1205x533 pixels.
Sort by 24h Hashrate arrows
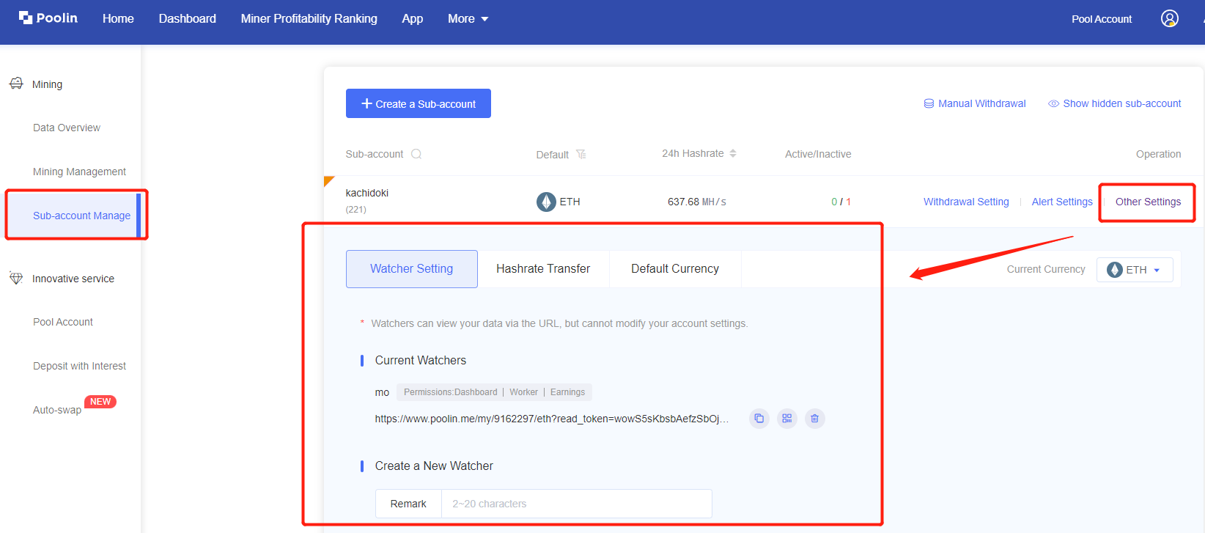tap(733, 153)
